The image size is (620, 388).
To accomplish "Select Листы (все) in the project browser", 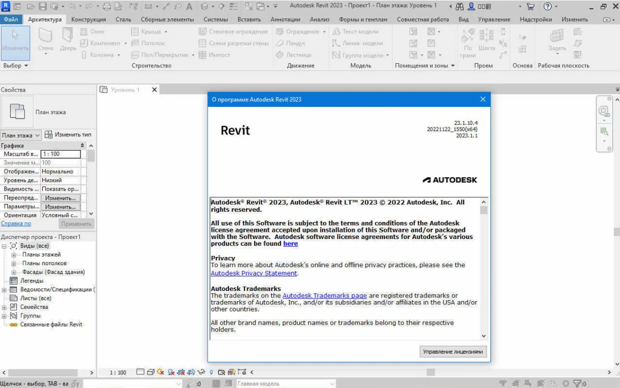I will pyautogui.click(x=36, y=298).
